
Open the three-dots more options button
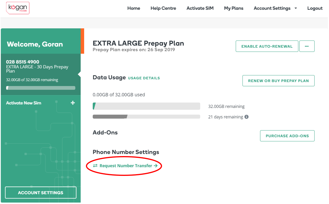(x=307, y=46)
